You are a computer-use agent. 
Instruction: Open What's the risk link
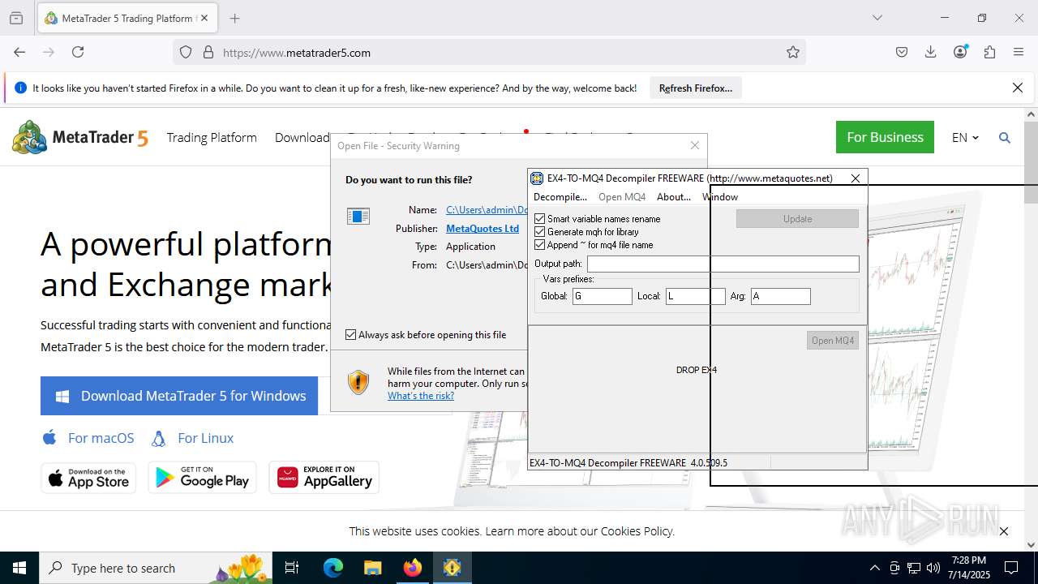[421, 396]
